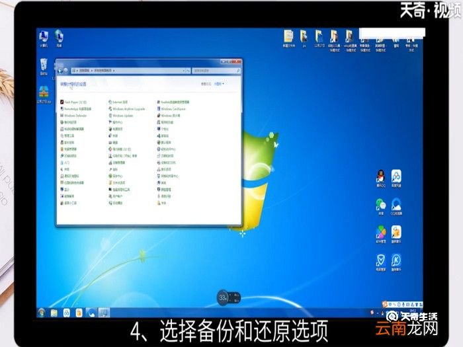This screenshot has width=463, height=347.
Task: Select the 网络 desktop icon
Action: click(59, 39)
